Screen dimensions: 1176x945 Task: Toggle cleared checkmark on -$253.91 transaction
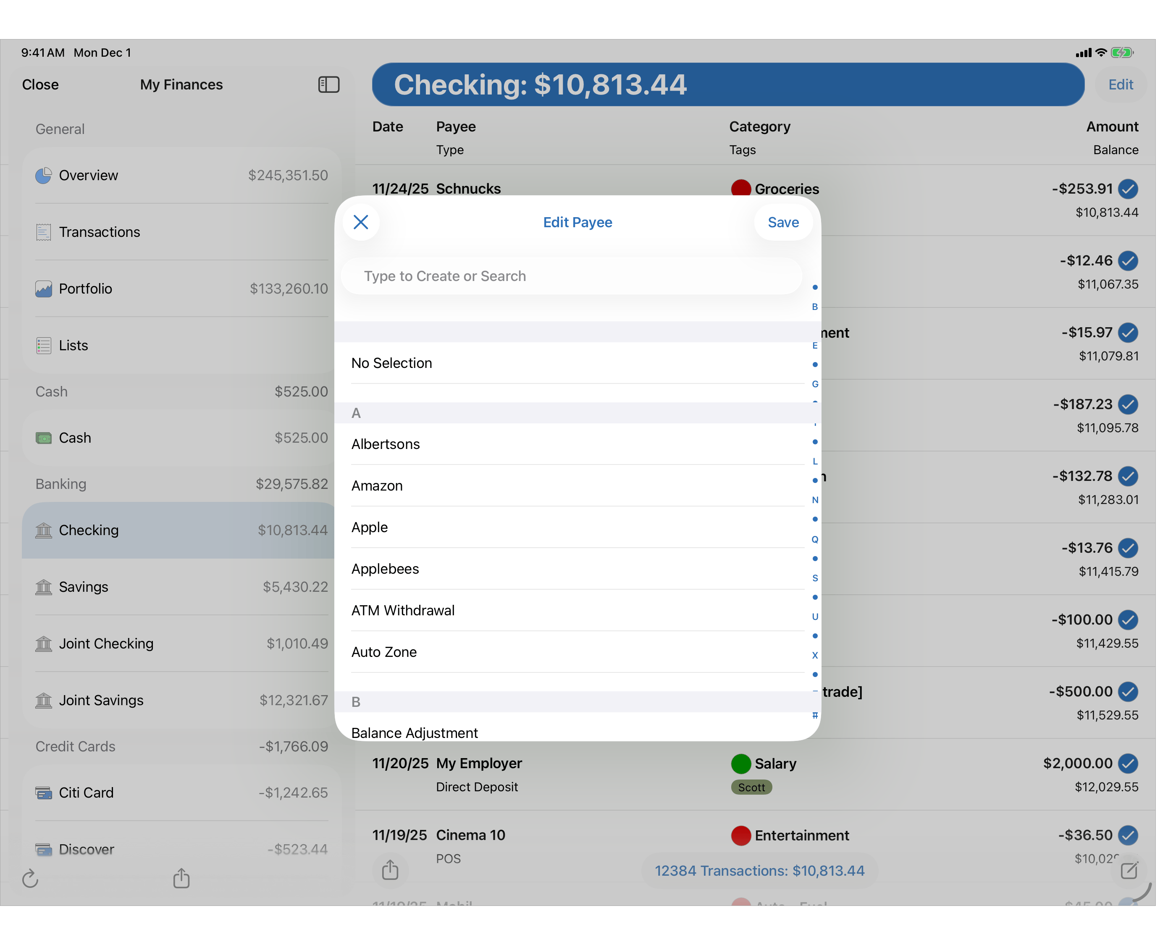(x=1128, y=189)
